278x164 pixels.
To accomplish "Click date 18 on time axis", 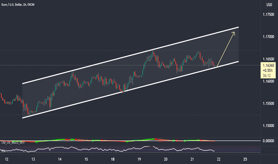I will point(112,159).
